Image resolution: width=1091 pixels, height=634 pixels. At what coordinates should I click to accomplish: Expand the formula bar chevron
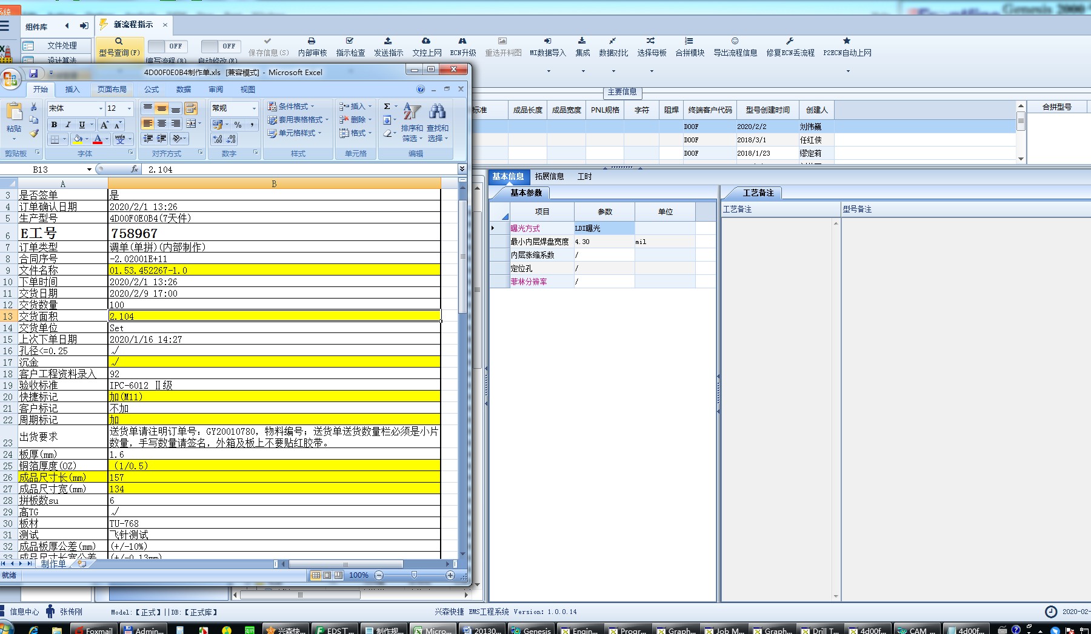click(462, 169)
